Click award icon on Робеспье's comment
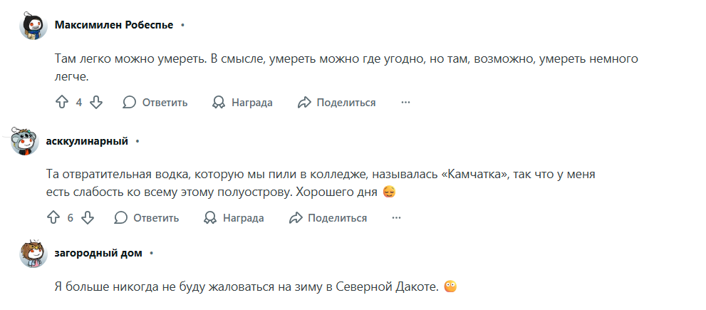The image size is (706, 310). click(219, 103)
